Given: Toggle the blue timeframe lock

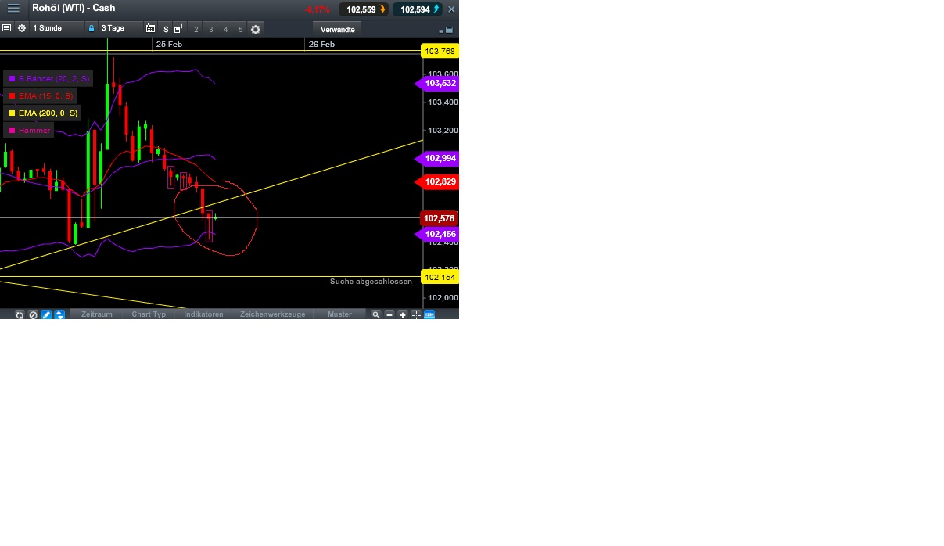Looking at the screenshot, I should pyautogui.click(x=91, y=29).
